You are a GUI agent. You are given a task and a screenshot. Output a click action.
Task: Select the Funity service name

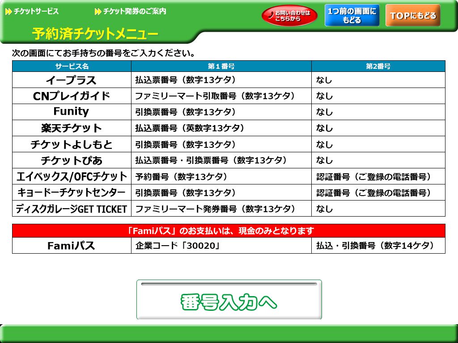click(x=72, y=112)
